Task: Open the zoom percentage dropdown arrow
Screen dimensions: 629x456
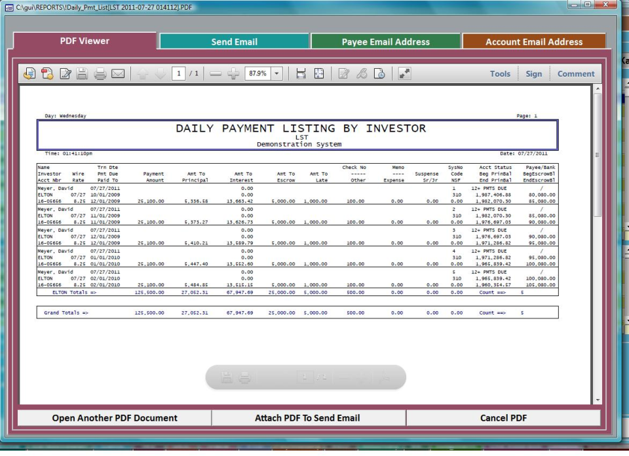Action: [276, 74]
